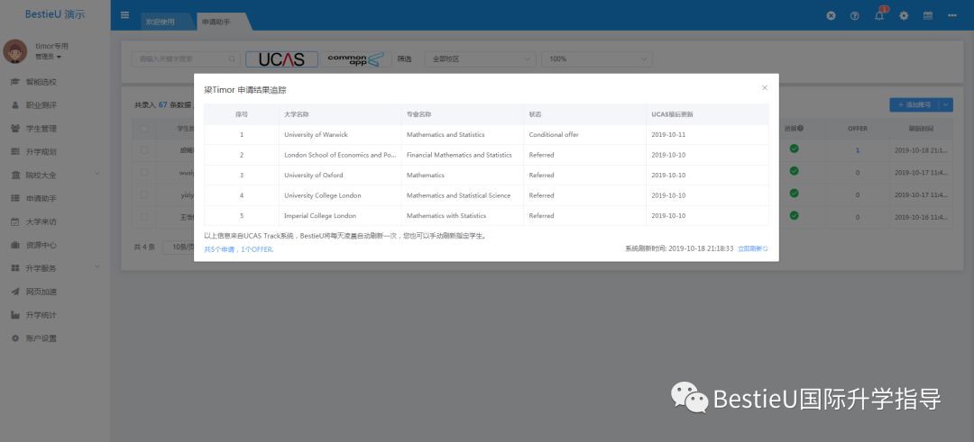Open notifications bell with red badge
Image resolution: width=974 pixels, height=442 pixels.
coord(879,15)
